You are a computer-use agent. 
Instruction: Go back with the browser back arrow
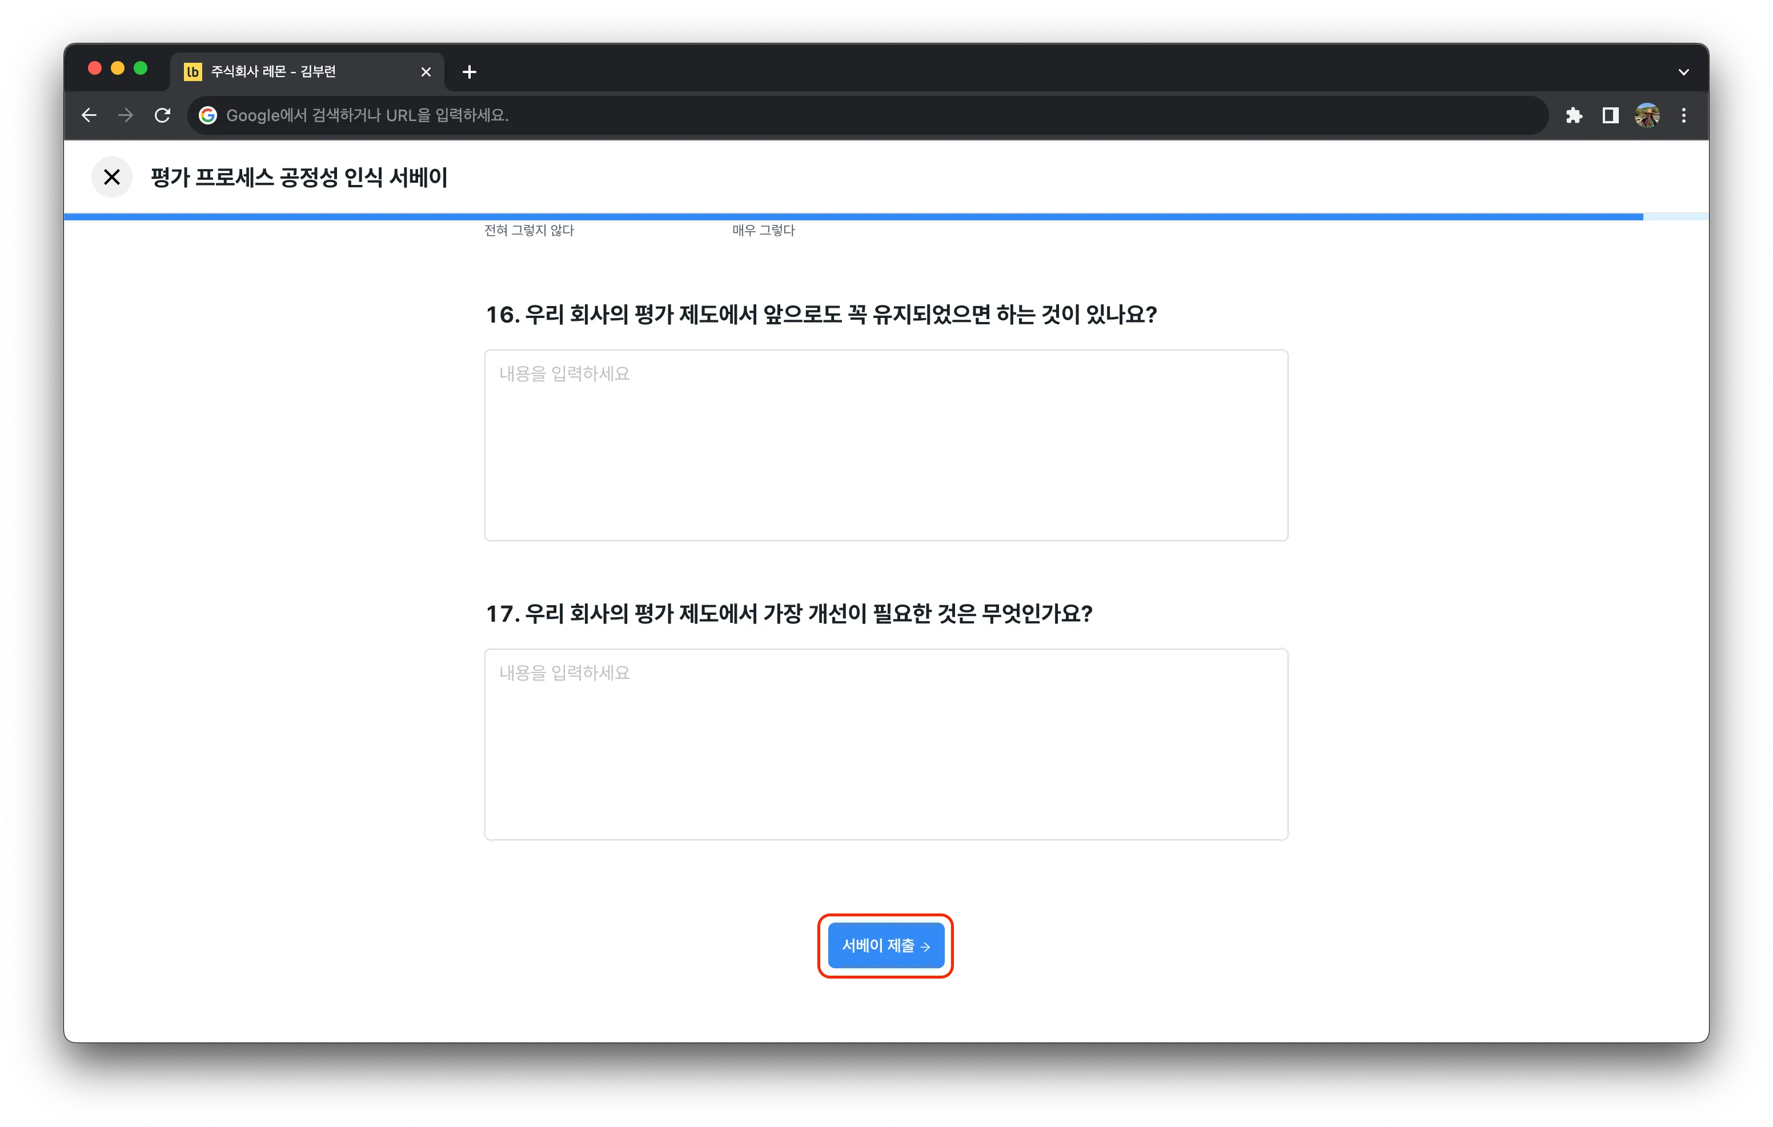(89, 115)
